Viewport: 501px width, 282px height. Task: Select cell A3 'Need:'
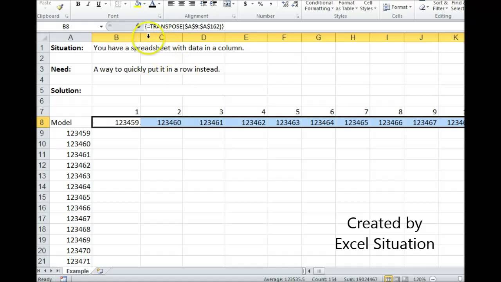[70, 69]
